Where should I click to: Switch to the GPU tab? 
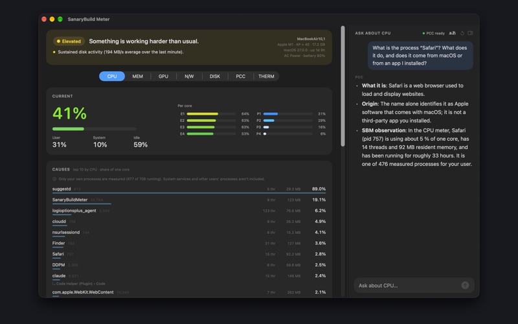coord(163,76)
